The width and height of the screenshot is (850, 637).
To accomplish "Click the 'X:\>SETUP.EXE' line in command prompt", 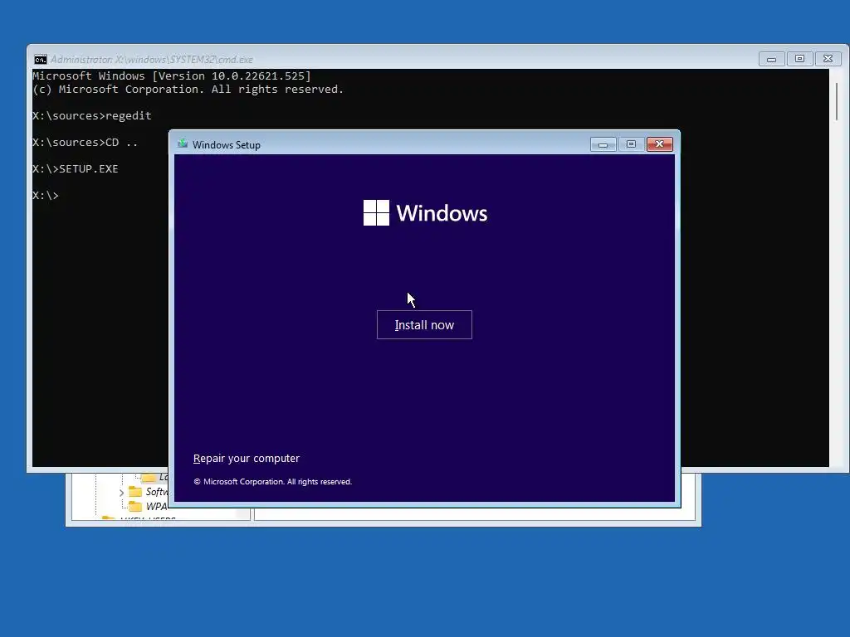I will click(76, 168).
